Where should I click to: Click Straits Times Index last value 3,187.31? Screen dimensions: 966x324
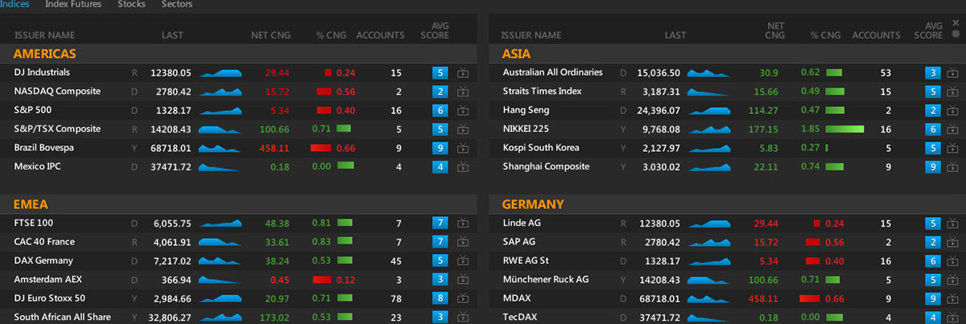click(x=661, y=92)
